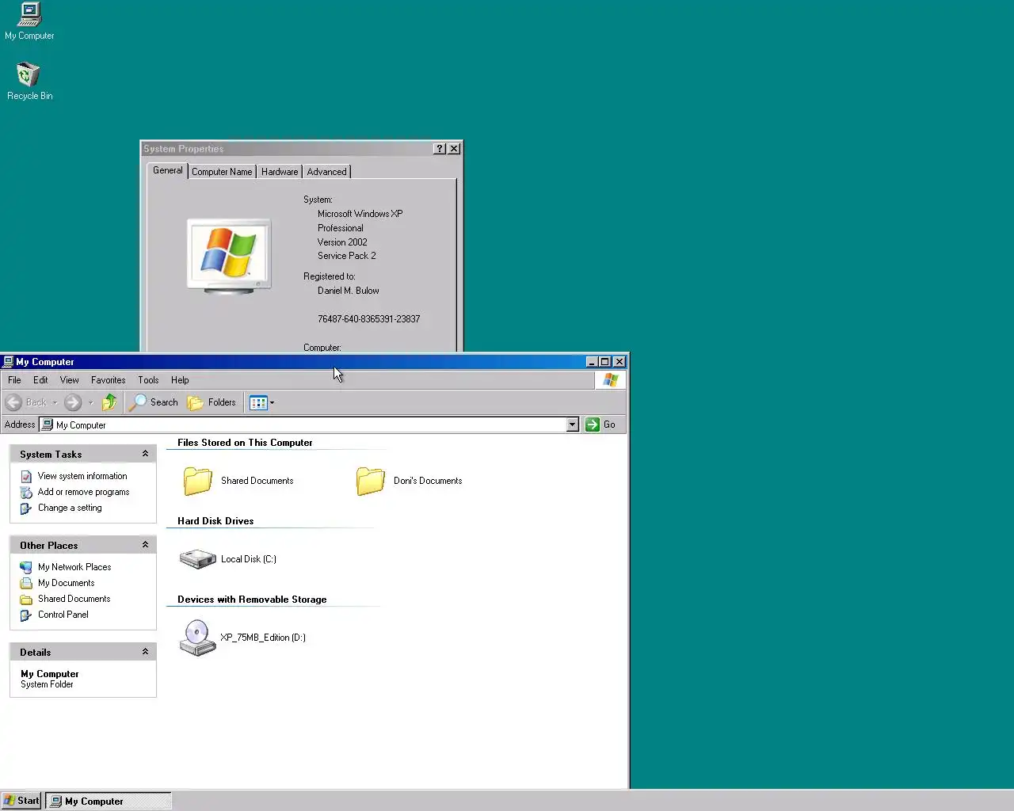Viewport: 1014px width, 811px height.
Task: Click the Windows flag logo throbber
Action: (x=610, y=380)
